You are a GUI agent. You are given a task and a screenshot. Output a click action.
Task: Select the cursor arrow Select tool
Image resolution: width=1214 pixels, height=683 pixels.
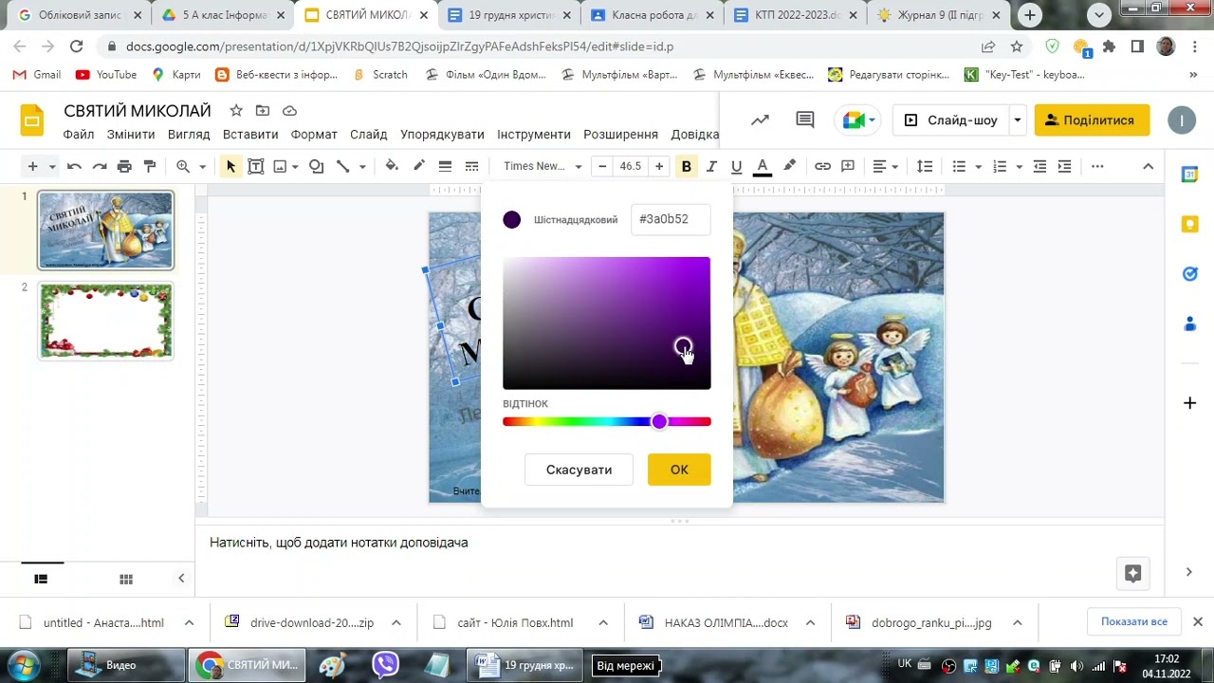(230, 166)
